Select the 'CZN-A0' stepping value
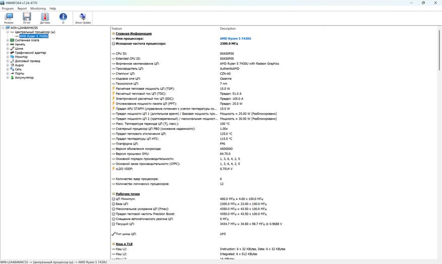Viewport: 442px width, 264px height. tap(225, 73)
